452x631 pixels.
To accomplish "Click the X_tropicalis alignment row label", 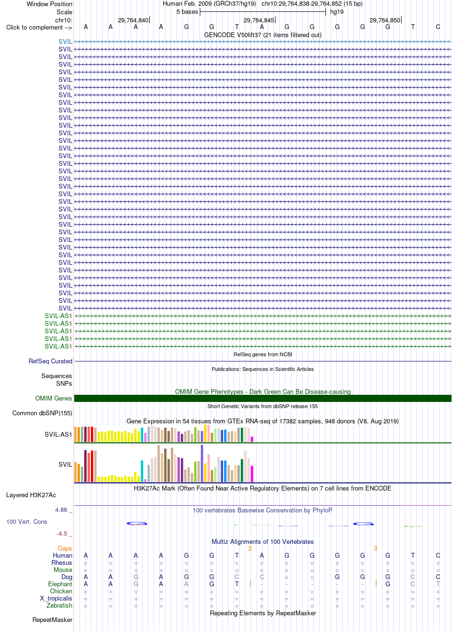I will click(56, 598).
